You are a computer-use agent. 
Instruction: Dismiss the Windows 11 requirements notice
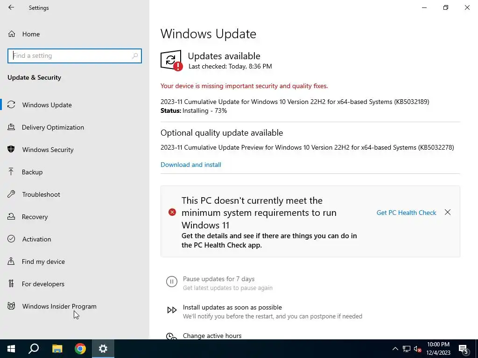pos(448,212)
